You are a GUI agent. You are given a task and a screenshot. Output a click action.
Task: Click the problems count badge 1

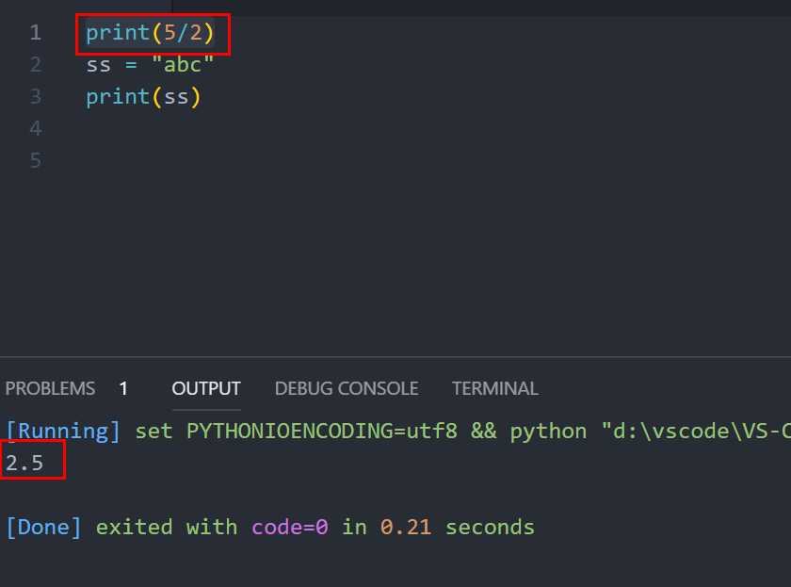123,388
